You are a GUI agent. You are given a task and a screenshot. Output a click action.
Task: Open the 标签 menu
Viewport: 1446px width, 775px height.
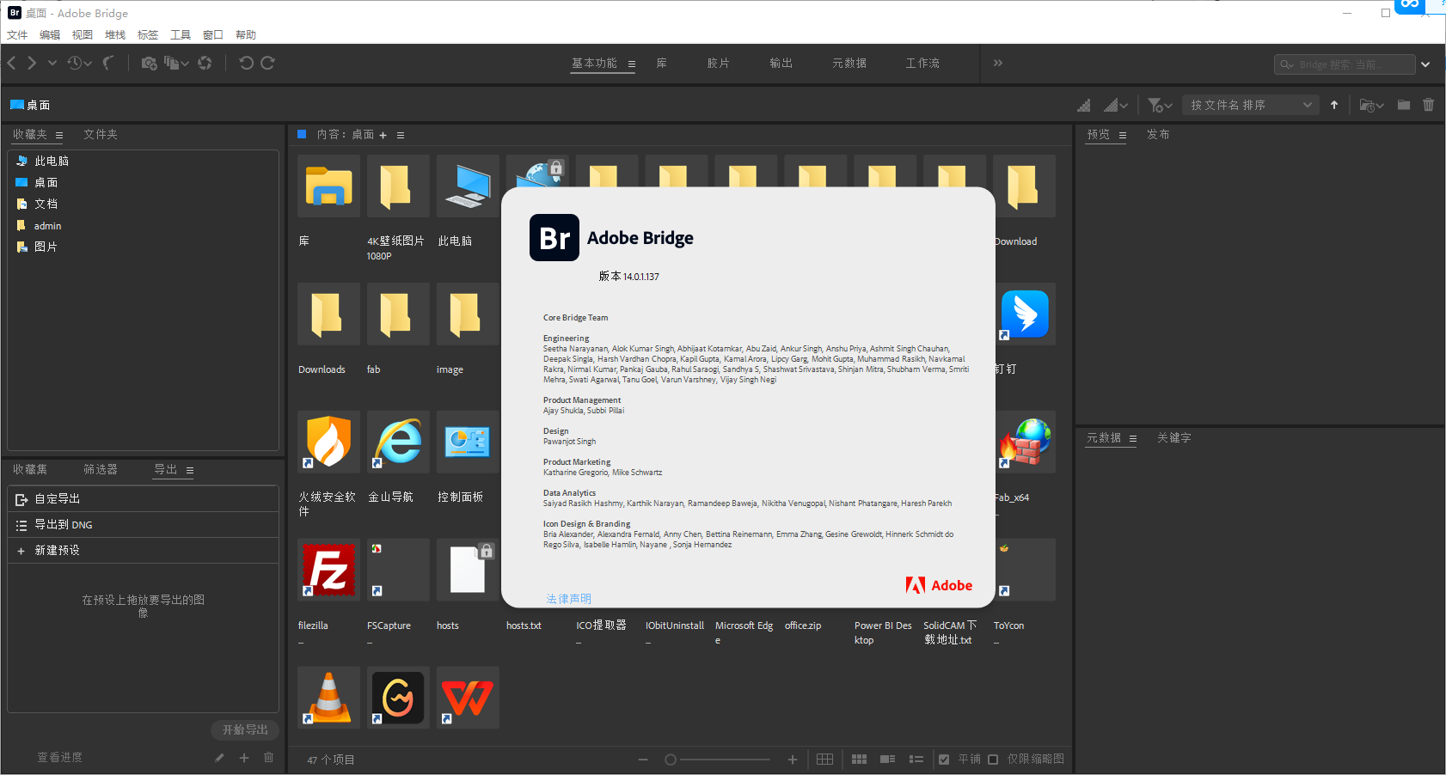pyautogui.click(x=148, y=35)
